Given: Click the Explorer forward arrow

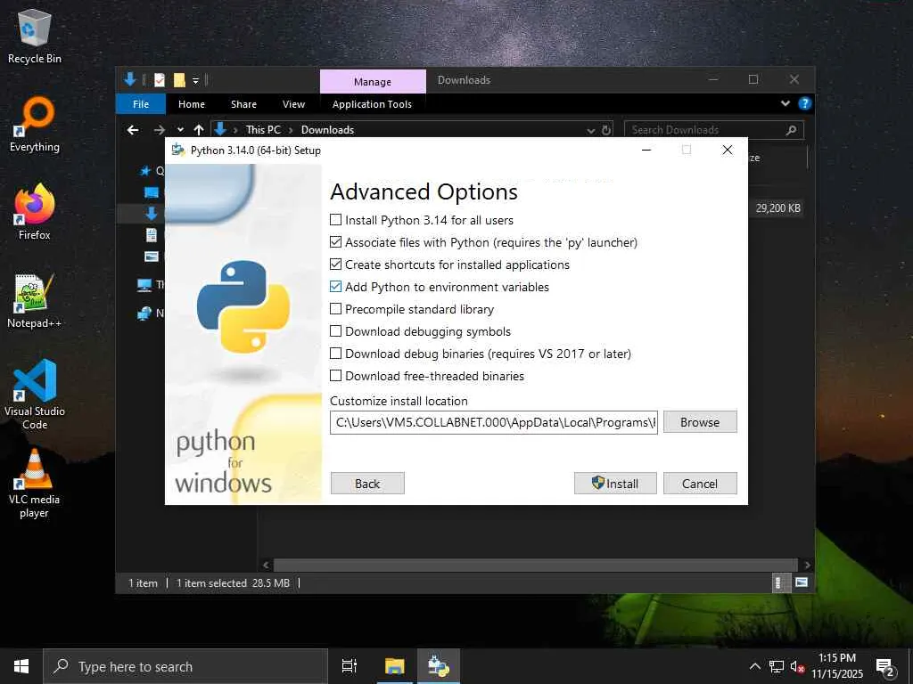Looking at the screenshot, I should click(x=159, y=130).
